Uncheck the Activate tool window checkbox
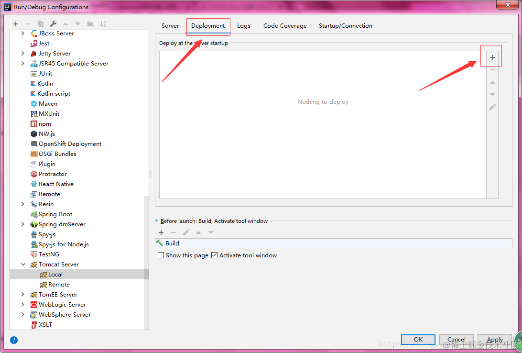The image size is (522, 353). click(214, 255)
